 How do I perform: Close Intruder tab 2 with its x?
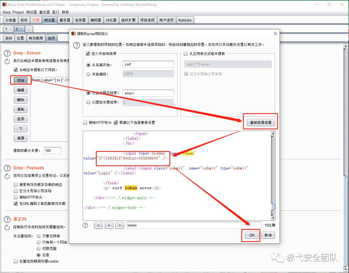point(21,29)
